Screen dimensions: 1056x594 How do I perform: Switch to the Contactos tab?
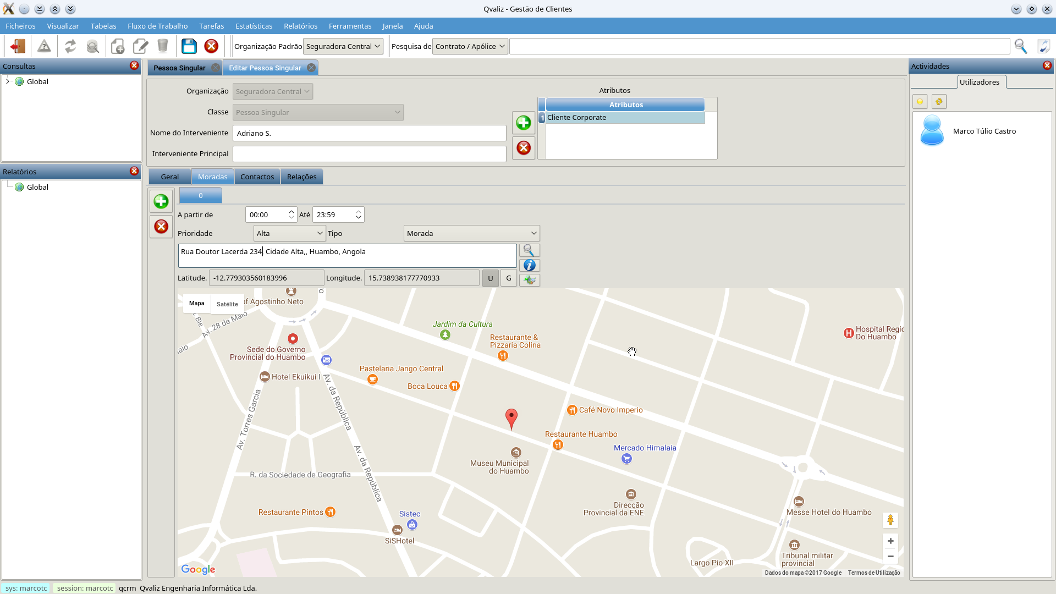tap(257, 177)
